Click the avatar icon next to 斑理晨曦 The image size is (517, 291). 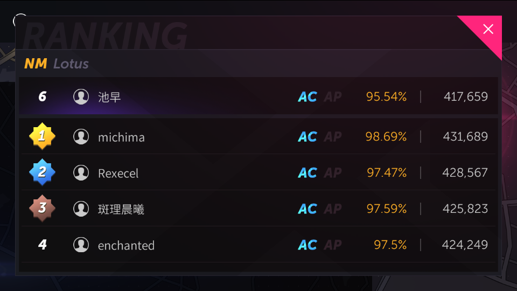(x=81, y=209)
